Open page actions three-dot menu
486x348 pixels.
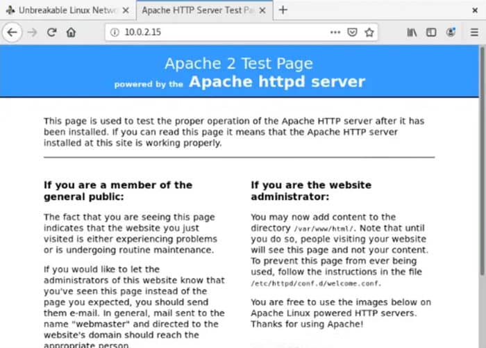coord(335,32)
